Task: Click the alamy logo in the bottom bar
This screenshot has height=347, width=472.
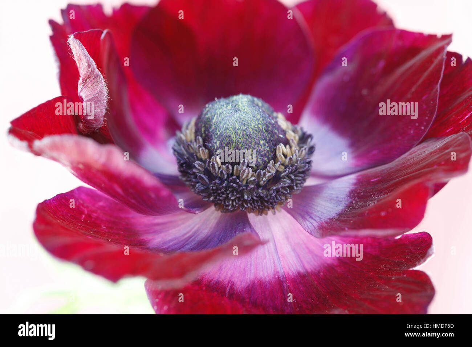Action: pyautogui.click(x=37, y=331)
